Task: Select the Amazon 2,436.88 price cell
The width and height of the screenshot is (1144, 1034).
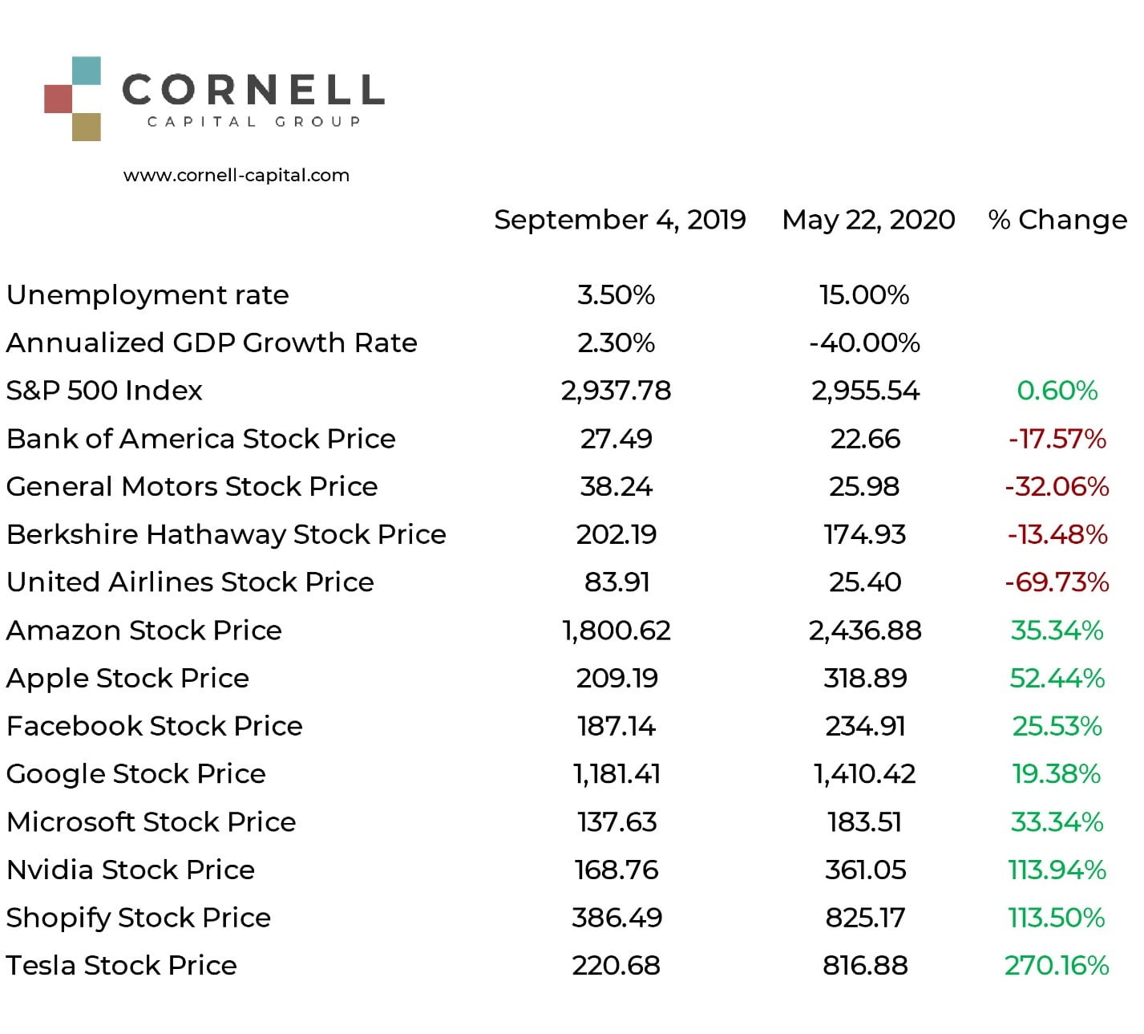Action: [865, 631]
